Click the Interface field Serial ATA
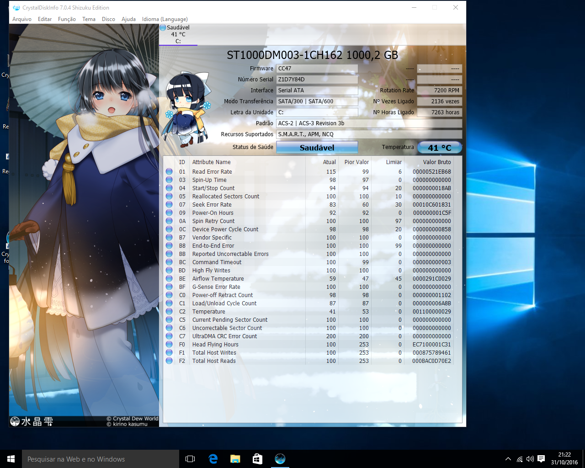This screenshot has width=585, height=468. pyautogui.click(x=317, y=90)
